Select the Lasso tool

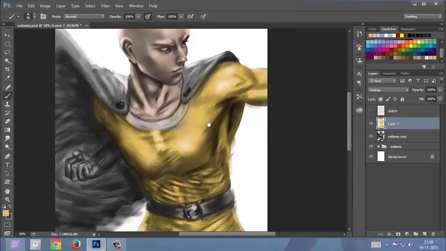[x=8, y=52]
